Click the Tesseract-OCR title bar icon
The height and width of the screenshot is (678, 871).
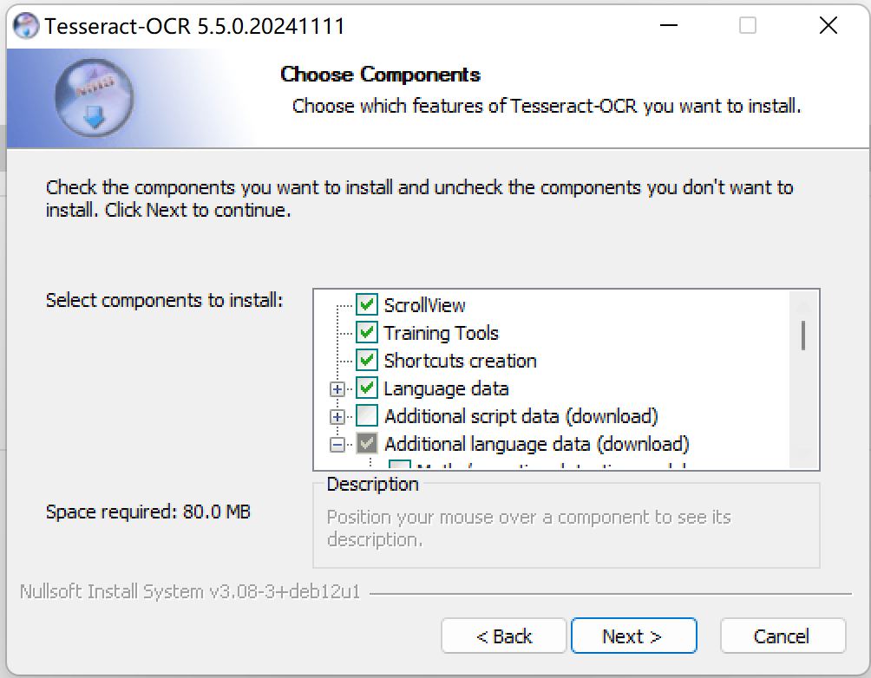(26, 26)
